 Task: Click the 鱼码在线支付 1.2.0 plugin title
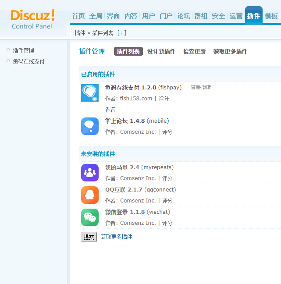click(x=131, y=88)
